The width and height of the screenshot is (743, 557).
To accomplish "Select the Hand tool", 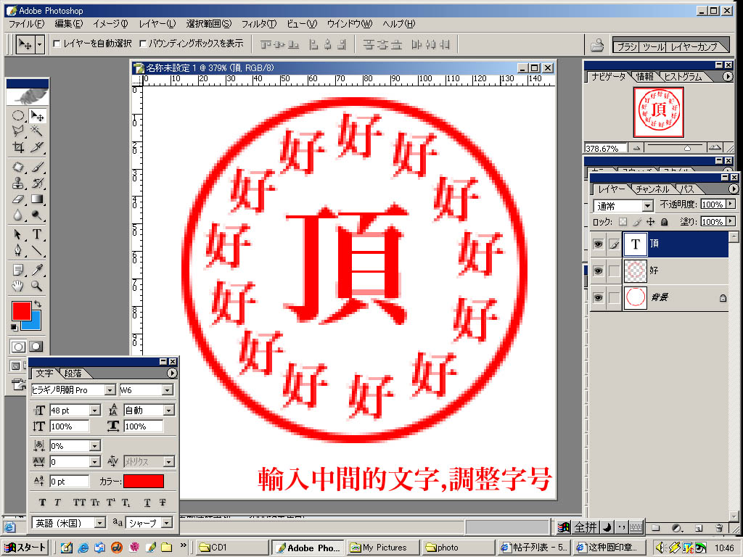I will [18, 286].
